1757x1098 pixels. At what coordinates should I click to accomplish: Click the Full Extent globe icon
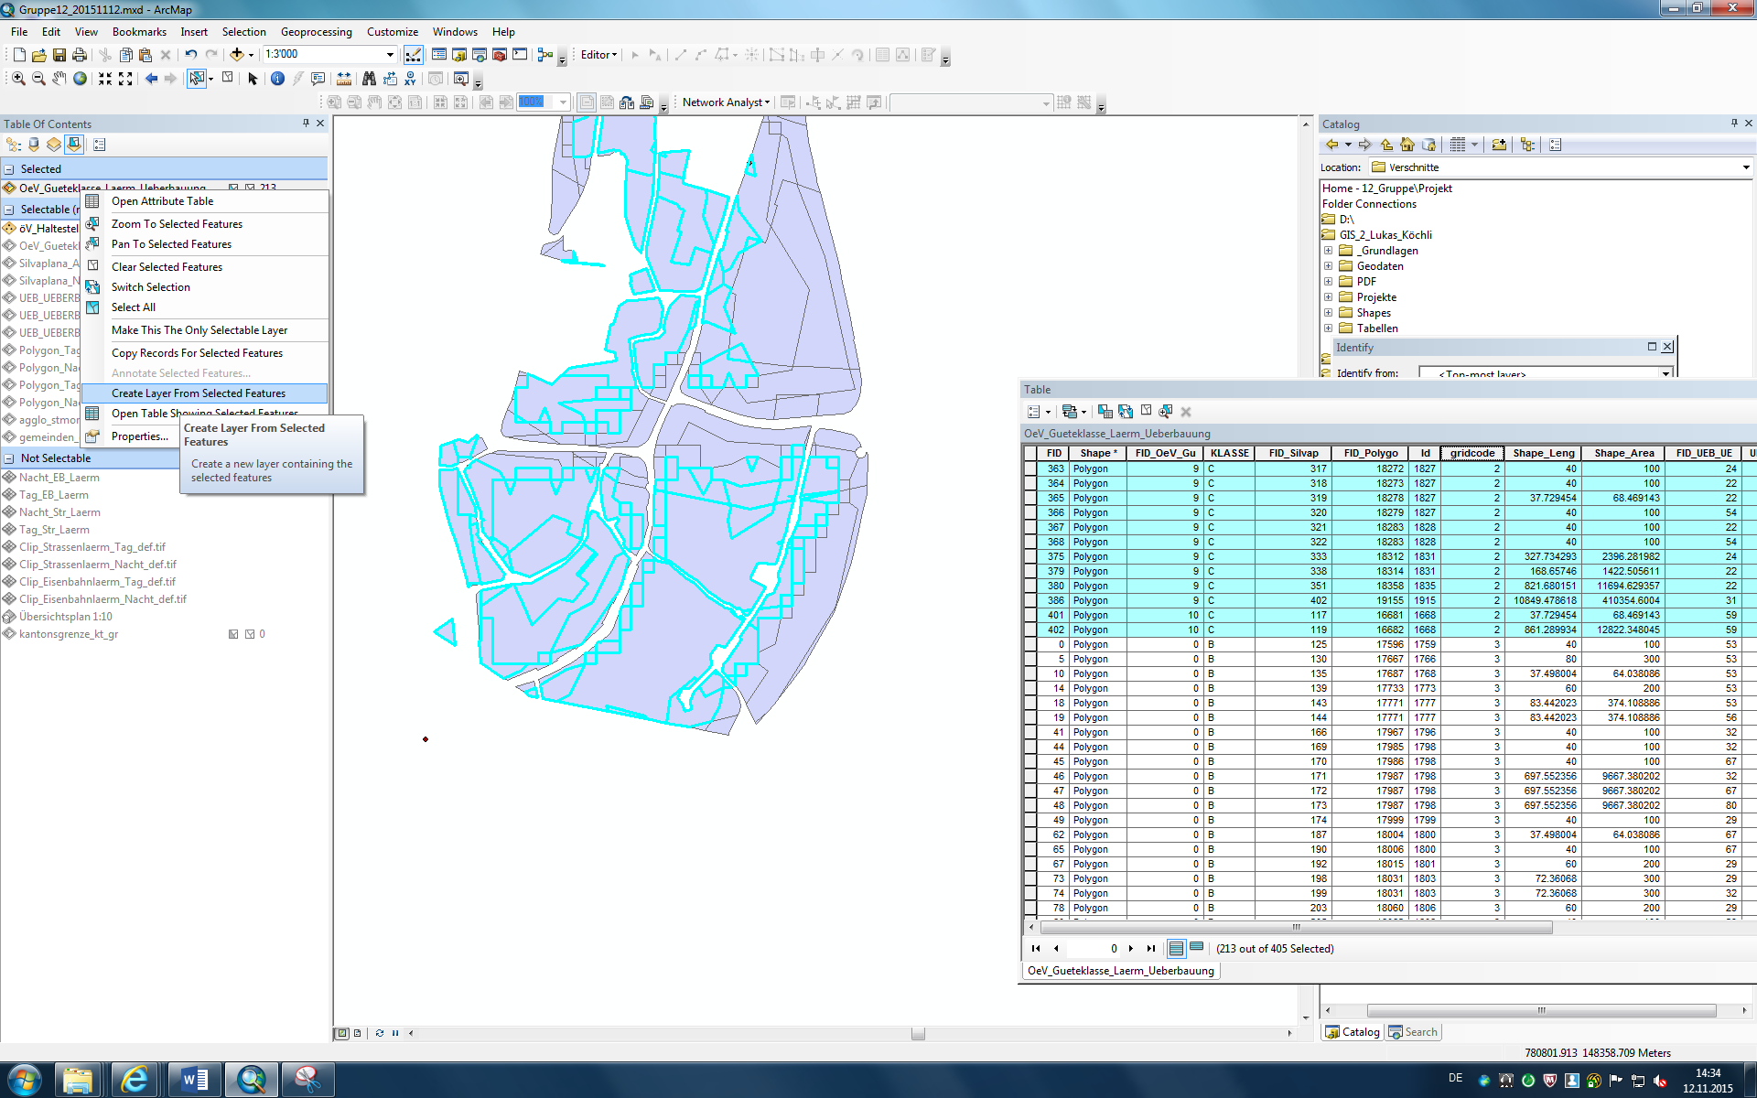(x=81, y=79)
